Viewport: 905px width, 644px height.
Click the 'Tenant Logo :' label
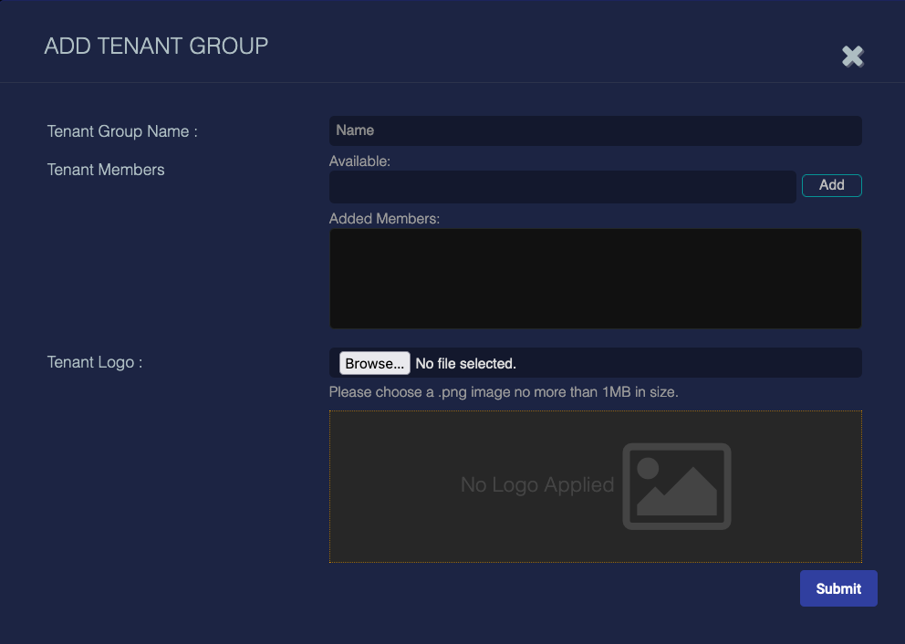[95, 362]
